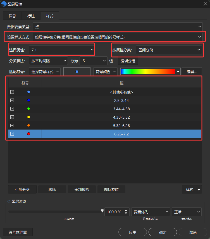Toggle checkbox for <其他所有值> row
The image size is (210, 239).
pyautogui.click(x=12, y=92)
